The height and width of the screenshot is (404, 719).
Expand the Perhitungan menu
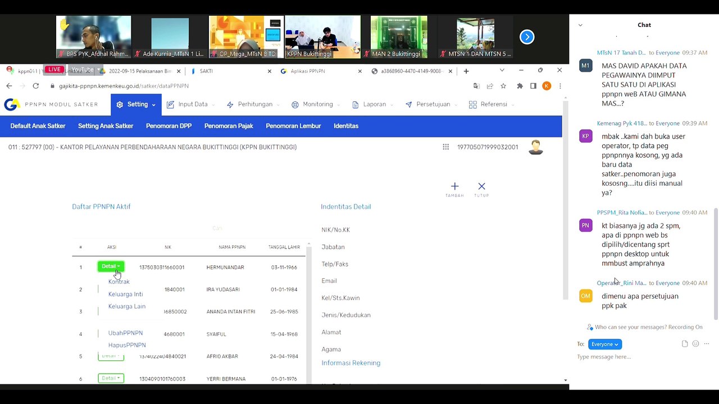click(x=253, y=104)
